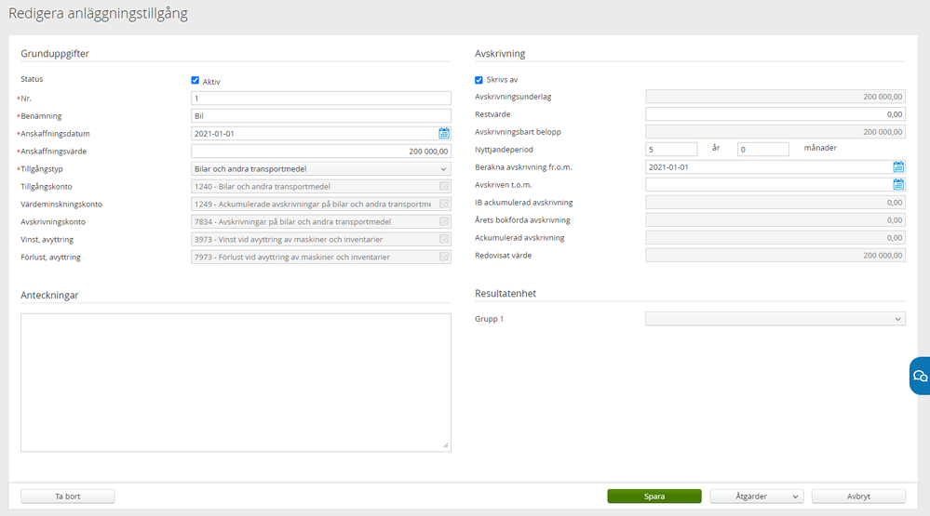Open calendar picker for Anskaffningsdatum
Image resolution: width=930 pixels, height=516 pixels.
(x=444, y=134)
